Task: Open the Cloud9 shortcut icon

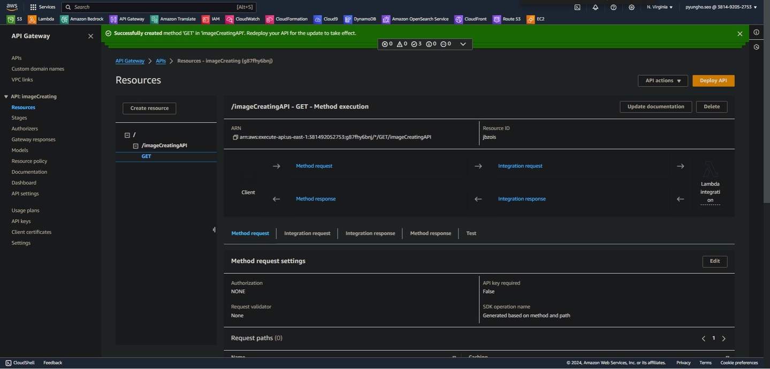Action: [318, 19]
